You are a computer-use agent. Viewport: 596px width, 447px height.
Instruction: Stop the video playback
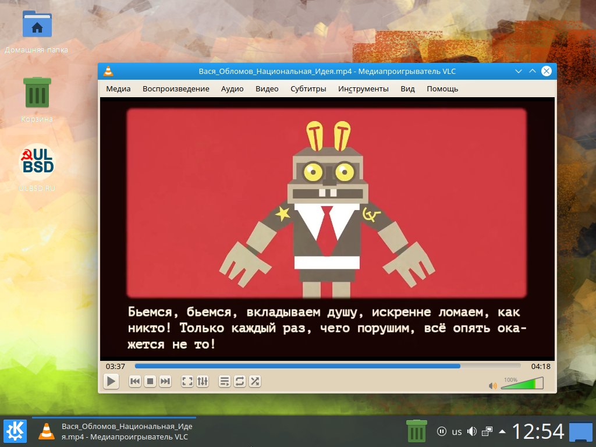[x=150, y=381]
